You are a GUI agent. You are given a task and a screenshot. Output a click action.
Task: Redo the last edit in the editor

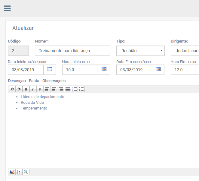coord(19,89)
